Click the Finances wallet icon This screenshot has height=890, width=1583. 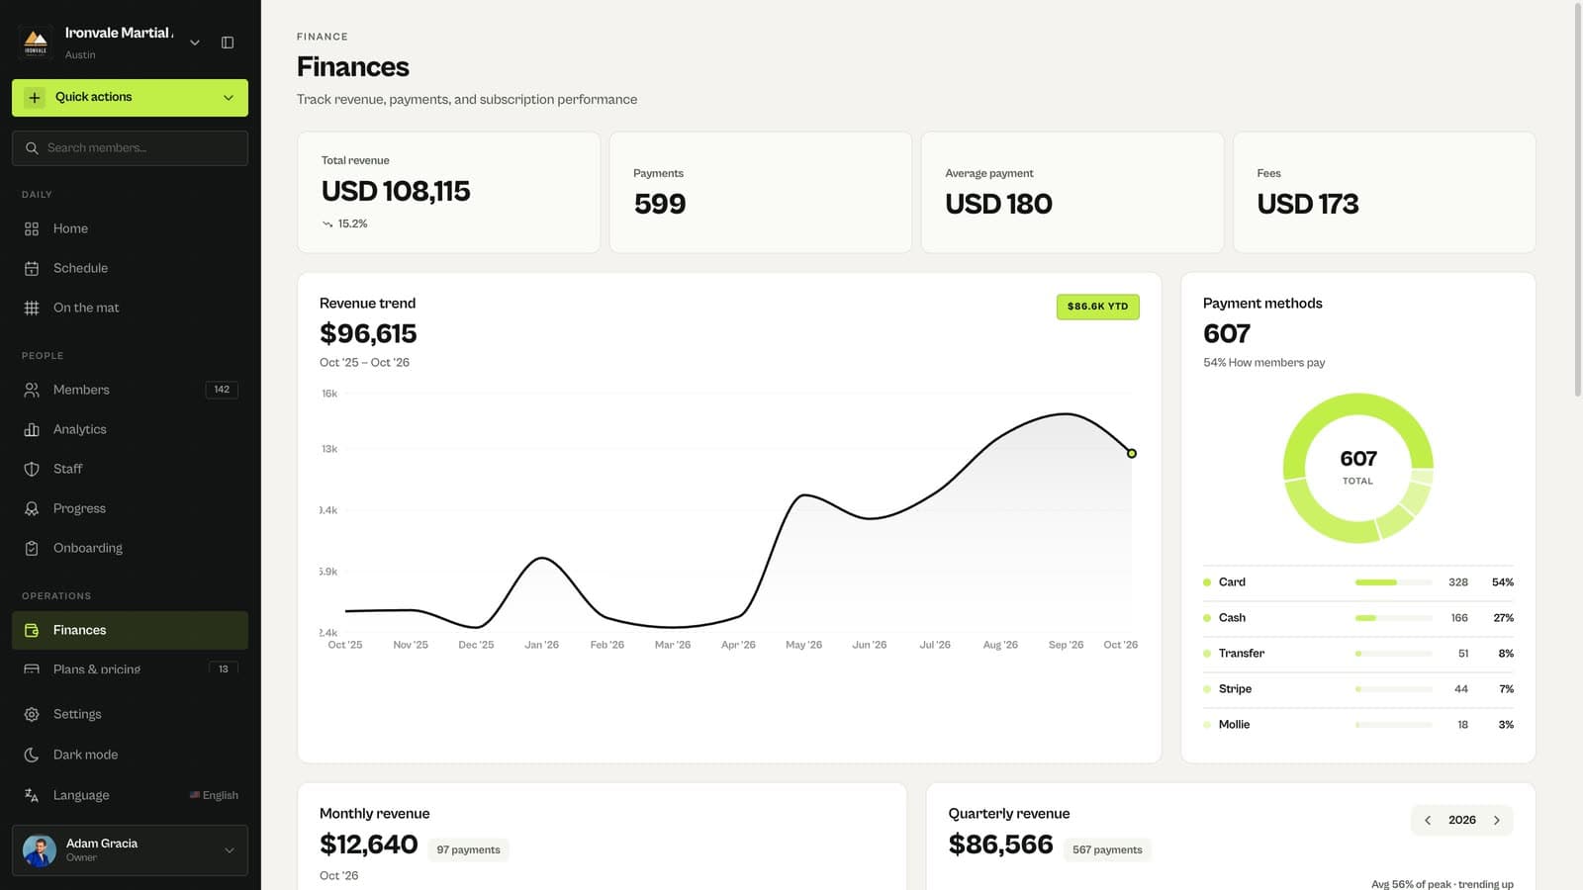(x=32, y=630)
